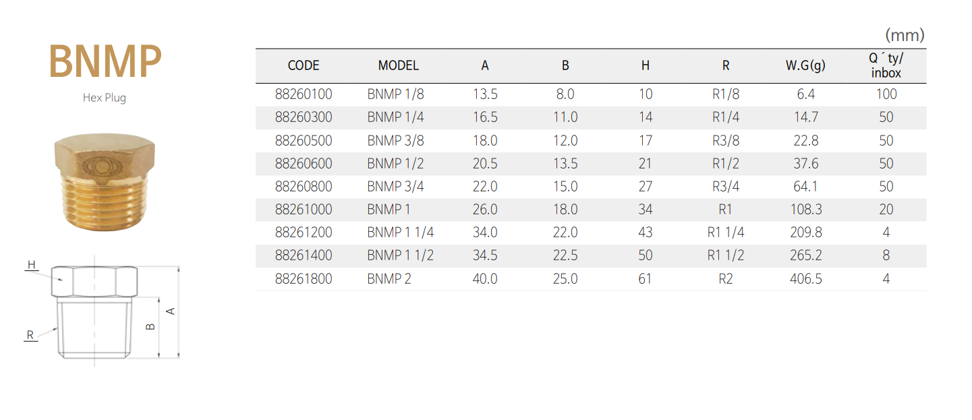
Task: Click the BNMP 1 1/4 model cell
Action: point(401,233)
